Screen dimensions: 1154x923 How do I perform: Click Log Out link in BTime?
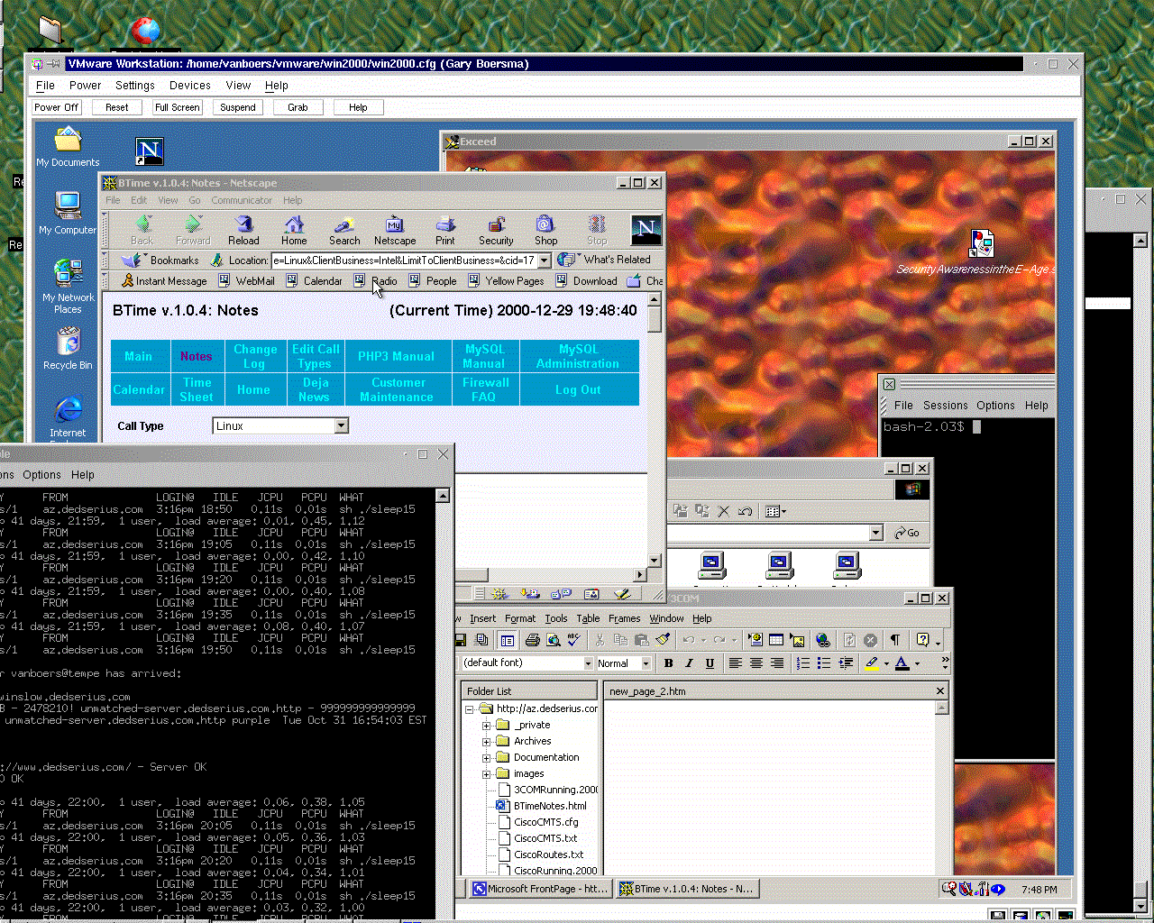coord(578,389)
